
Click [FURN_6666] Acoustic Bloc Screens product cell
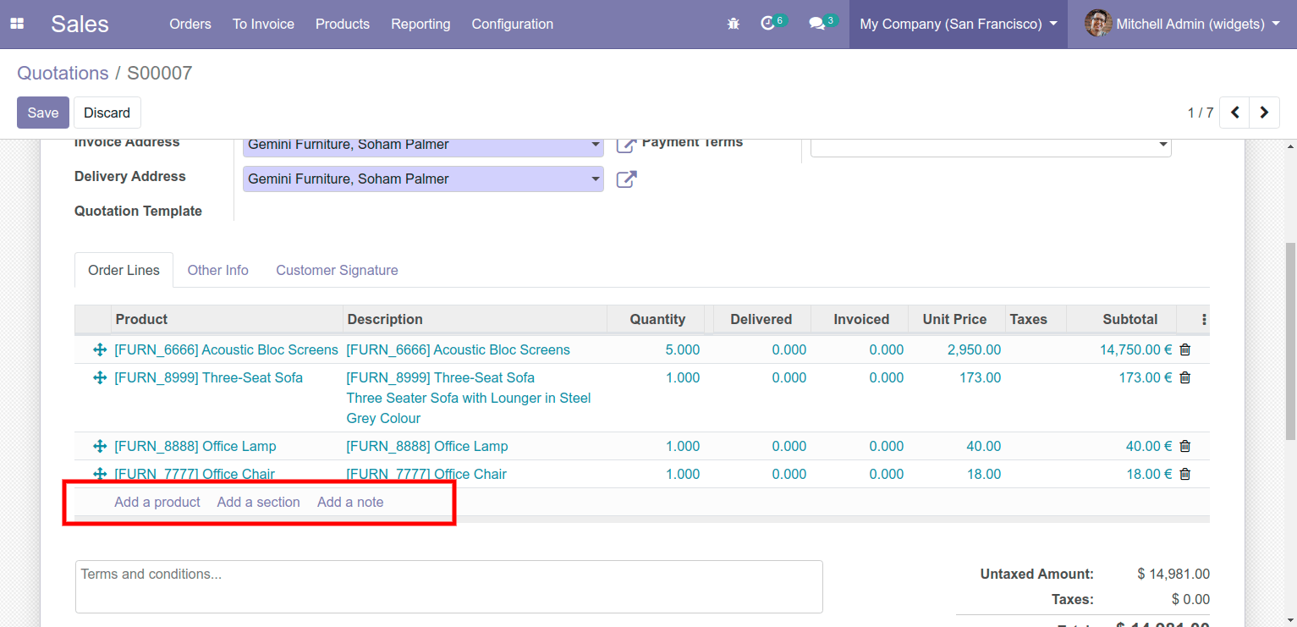[227, 349]
